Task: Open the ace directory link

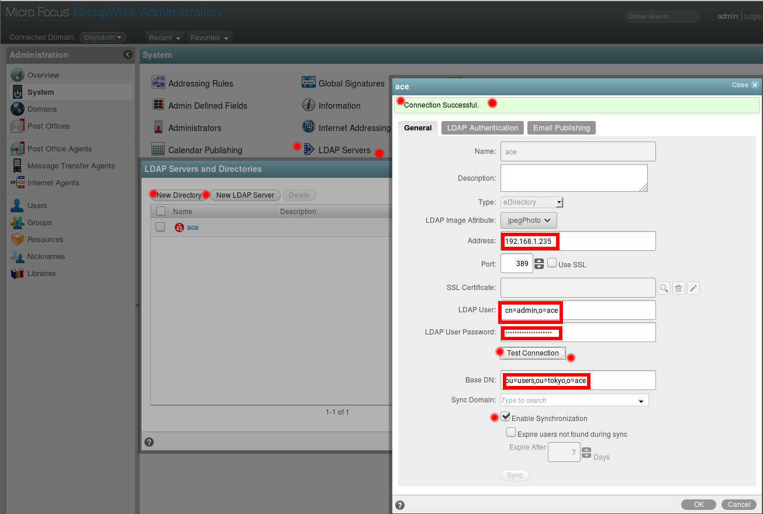Action: point(193,227)
